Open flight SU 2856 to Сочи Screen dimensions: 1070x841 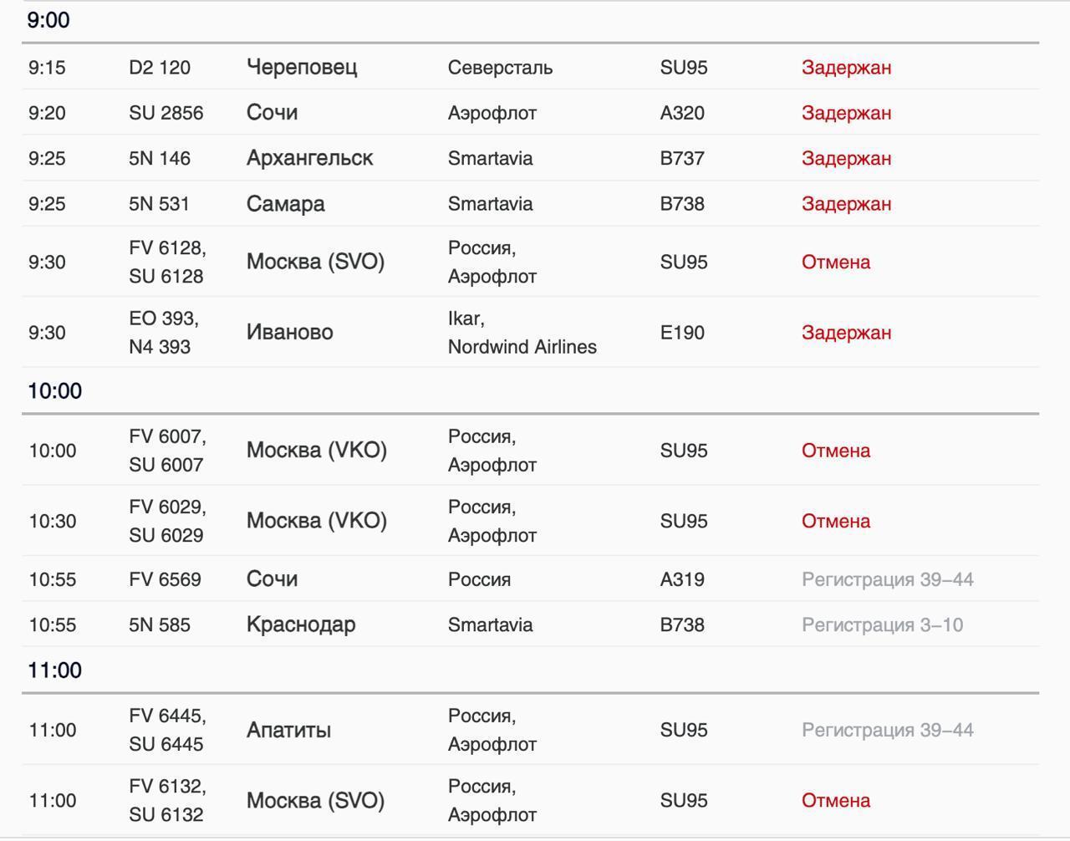coord(166,113)
